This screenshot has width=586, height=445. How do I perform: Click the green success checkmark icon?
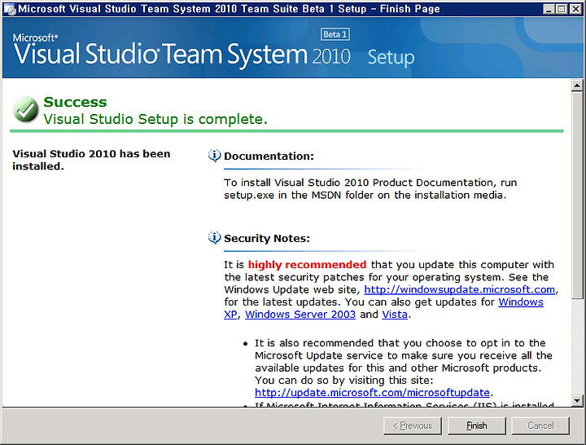25,109
